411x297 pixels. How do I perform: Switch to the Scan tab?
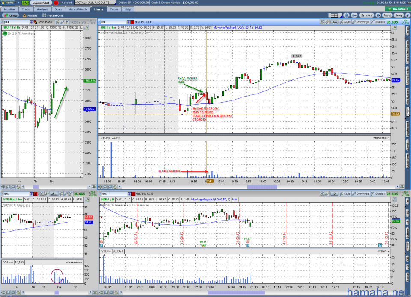pos(58,9)
